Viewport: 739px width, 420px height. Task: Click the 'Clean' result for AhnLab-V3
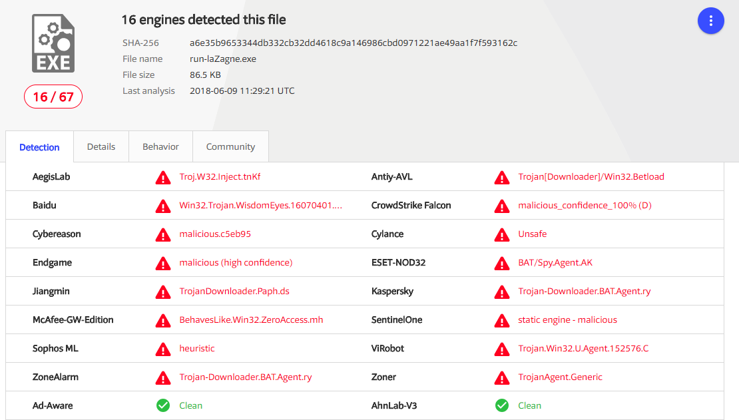pos(530,405)
